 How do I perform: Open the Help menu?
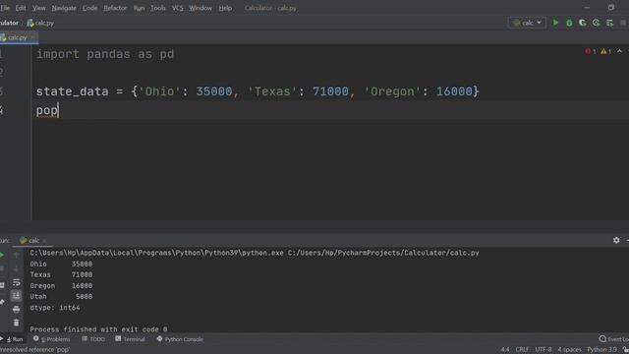[x=225, y=8]
